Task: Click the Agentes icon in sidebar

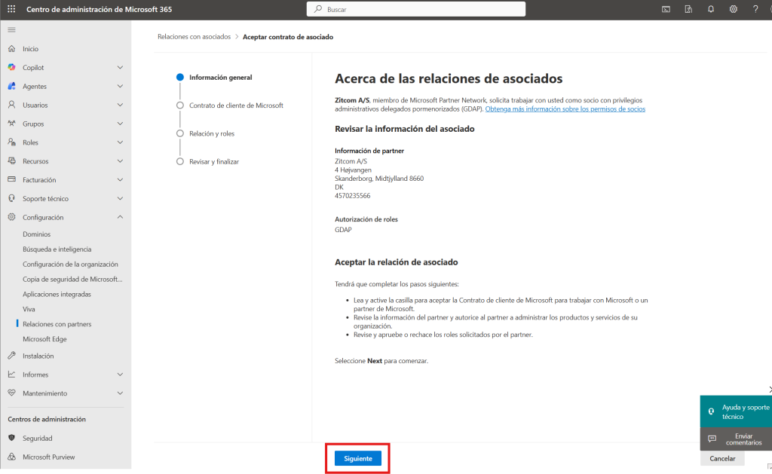Action: click(11, 86)
